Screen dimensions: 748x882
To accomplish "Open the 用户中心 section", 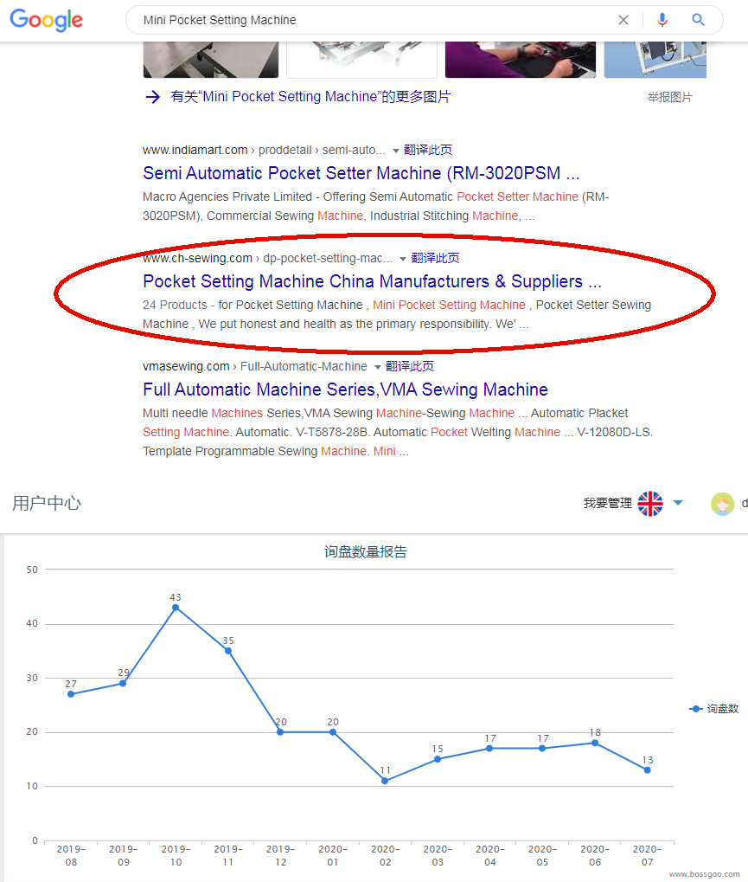I will [47, 503].
